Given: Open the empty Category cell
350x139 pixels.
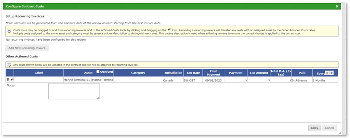Looking at the screenshot, I should (x=138, y=80).
